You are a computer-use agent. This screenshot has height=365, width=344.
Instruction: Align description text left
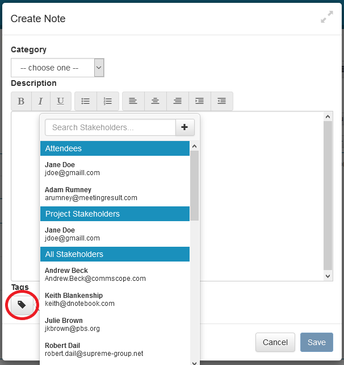[x=133, y=101]
